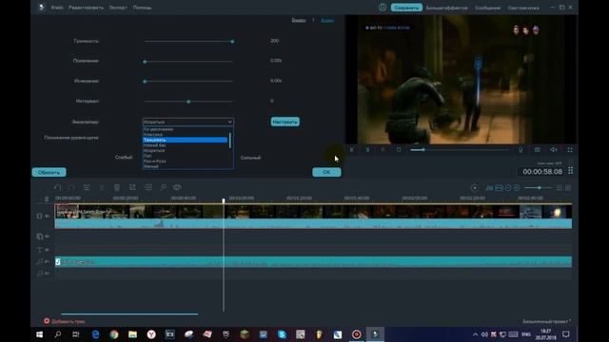
Task: Click the Исчезание fade-out slider handle
Action: [x=145, y=82]
